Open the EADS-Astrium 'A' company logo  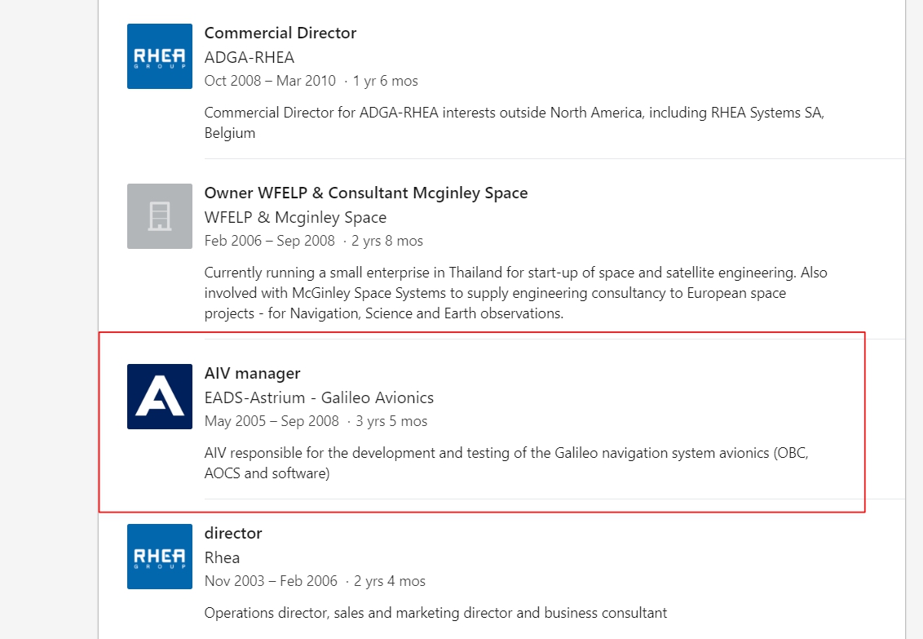[159, 397]
